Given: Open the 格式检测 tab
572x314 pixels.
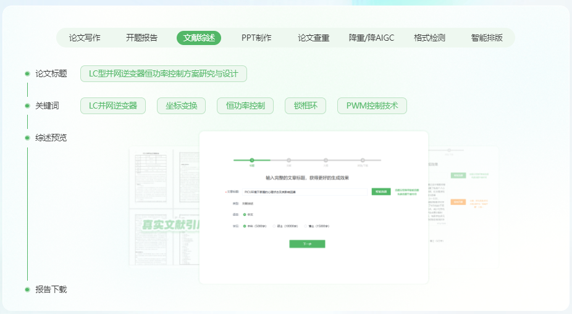Looking at the screenshot, I should click(x=429, y=38).
